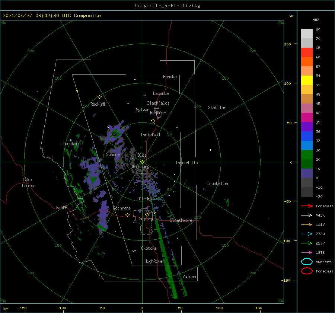Click the Lake Louise label
The height and width of the screenshot is (313, 335).
coord(29,183)
